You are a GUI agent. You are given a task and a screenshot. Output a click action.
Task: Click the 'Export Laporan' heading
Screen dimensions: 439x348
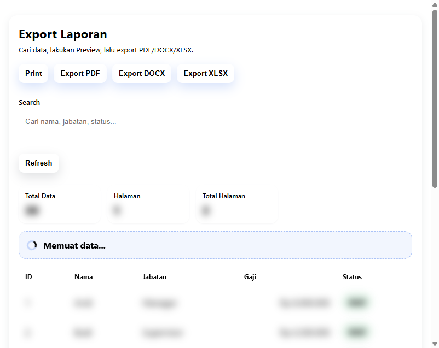(63, 34)
